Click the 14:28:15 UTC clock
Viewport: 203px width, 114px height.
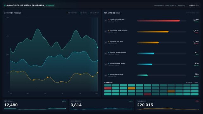(x=193, y=5)
